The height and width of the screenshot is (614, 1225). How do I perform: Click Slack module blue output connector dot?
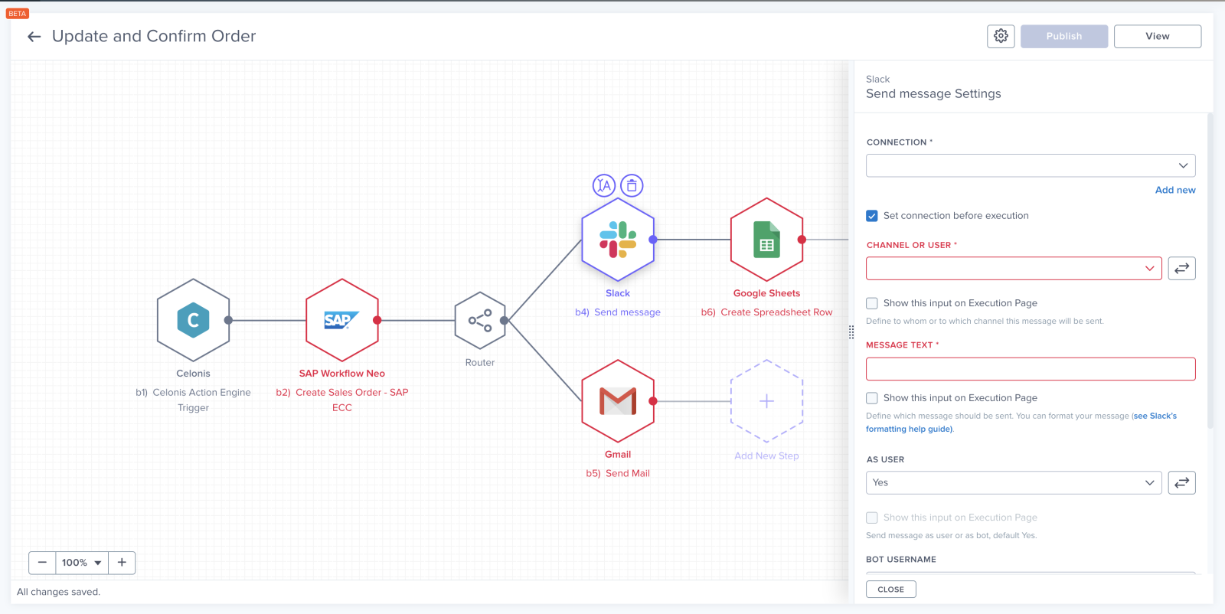coord(653,240)
